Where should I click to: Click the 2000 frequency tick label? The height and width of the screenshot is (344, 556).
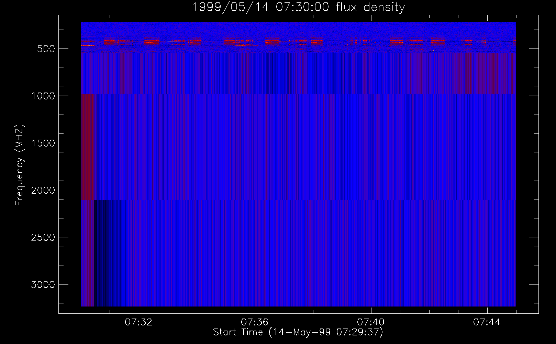(x=43, y=190)
